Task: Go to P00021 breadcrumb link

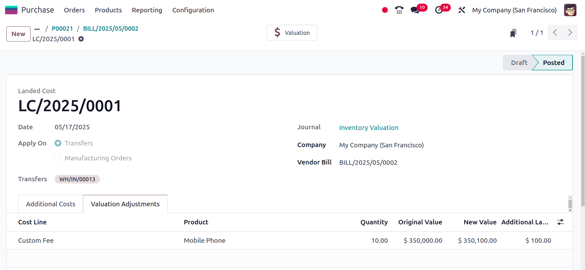Action: point(62,29)
